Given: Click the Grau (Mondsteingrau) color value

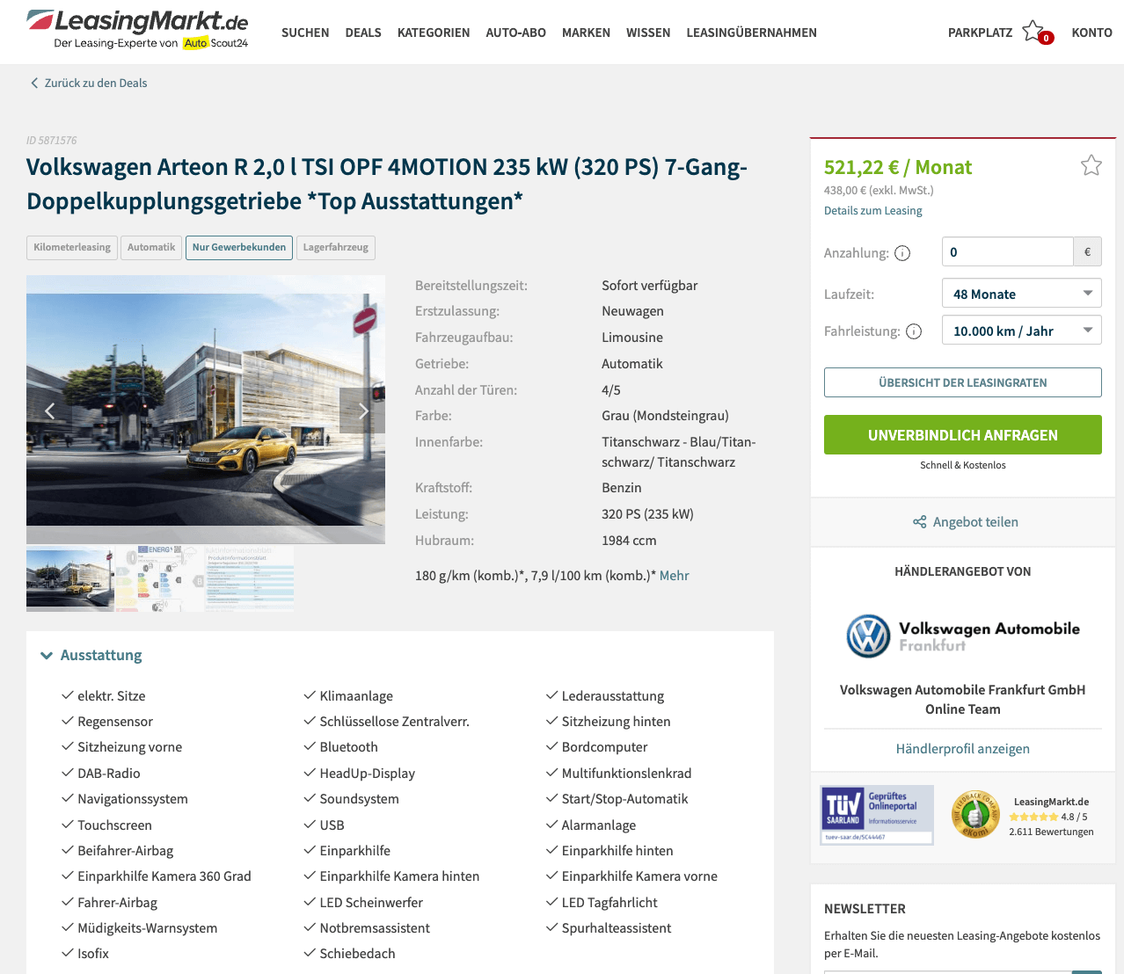Looking at the screenshot, I should pos(665,416).
